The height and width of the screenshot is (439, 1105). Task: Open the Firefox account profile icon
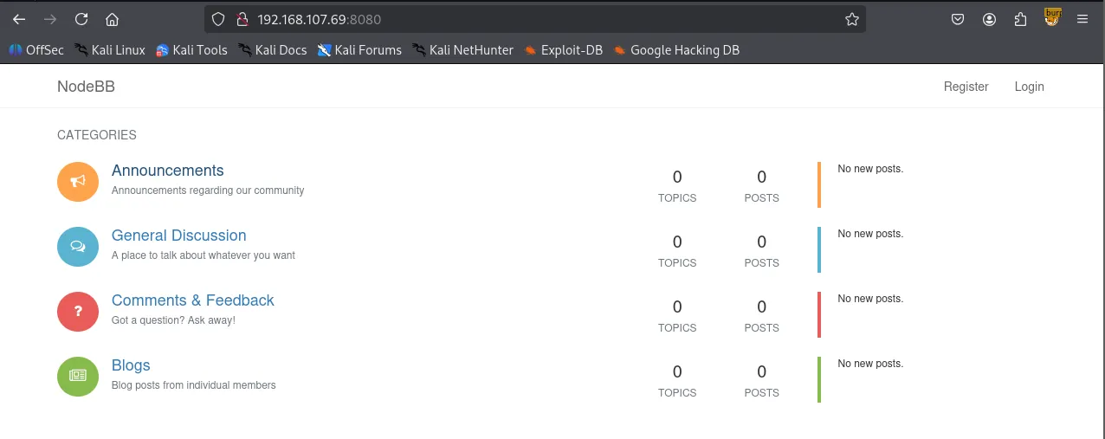click(990, 19)
